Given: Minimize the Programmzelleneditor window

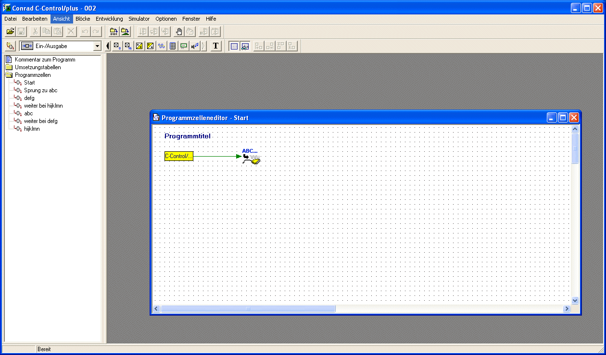Looking at the screenshot, I should coord(552,118).
